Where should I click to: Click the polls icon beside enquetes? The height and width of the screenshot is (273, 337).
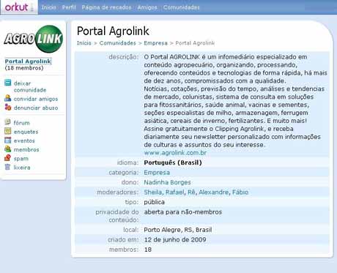pyautogui.click(x=8, y=131)
